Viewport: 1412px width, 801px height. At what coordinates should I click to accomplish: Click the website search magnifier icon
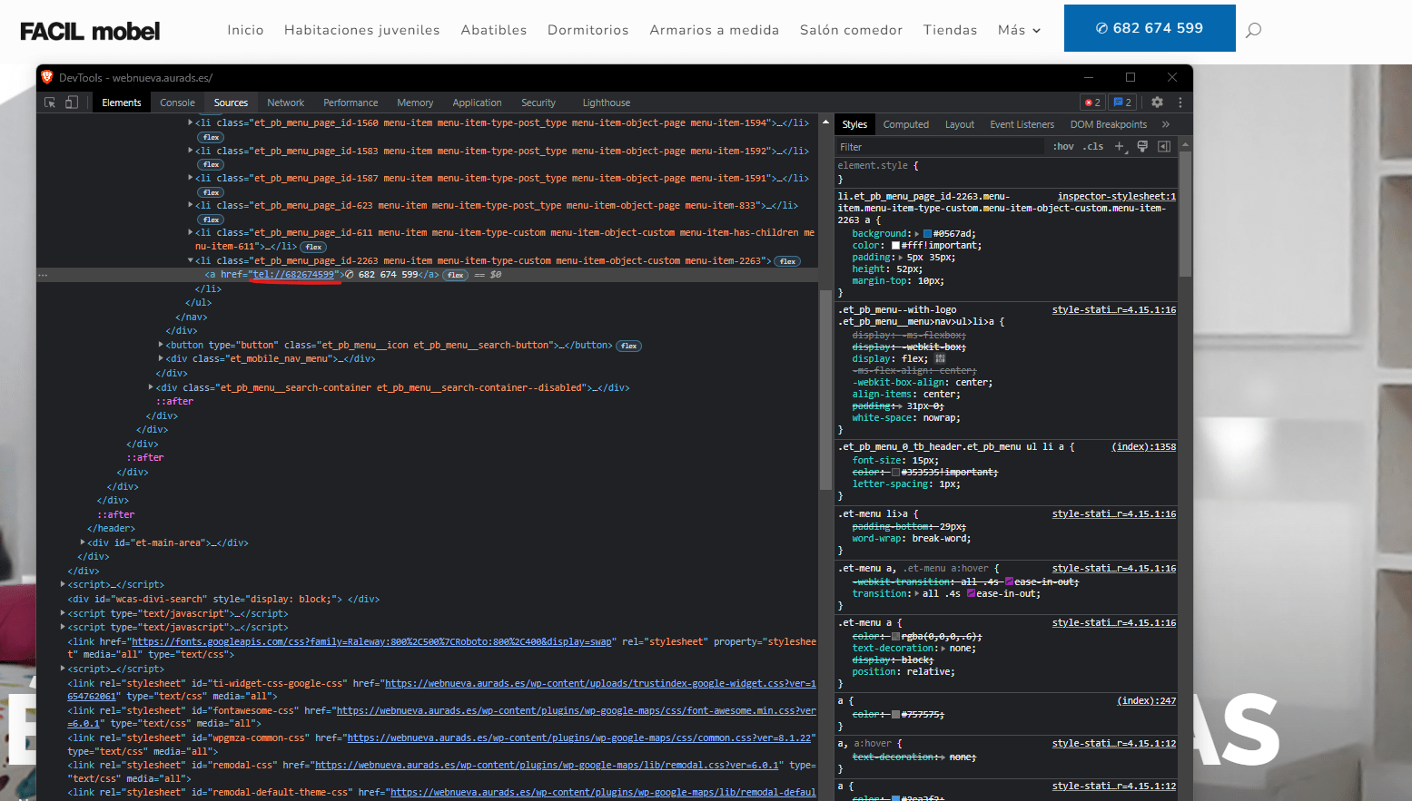click(1253, 30)
